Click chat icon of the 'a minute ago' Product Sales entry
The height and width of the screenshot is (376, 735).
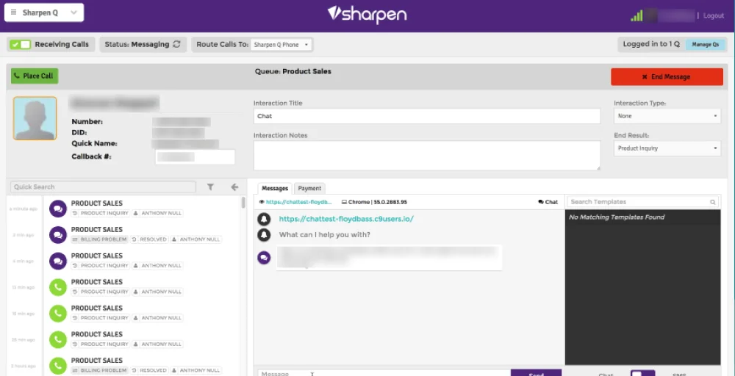[x=57, y=209]
